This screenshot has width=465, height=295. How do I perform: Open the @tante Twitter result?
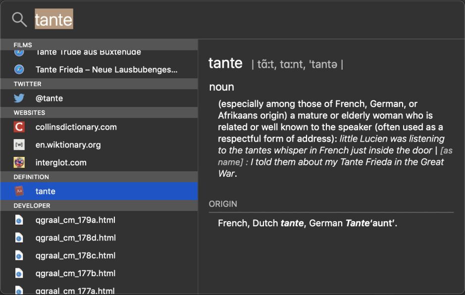click(49, 98)
